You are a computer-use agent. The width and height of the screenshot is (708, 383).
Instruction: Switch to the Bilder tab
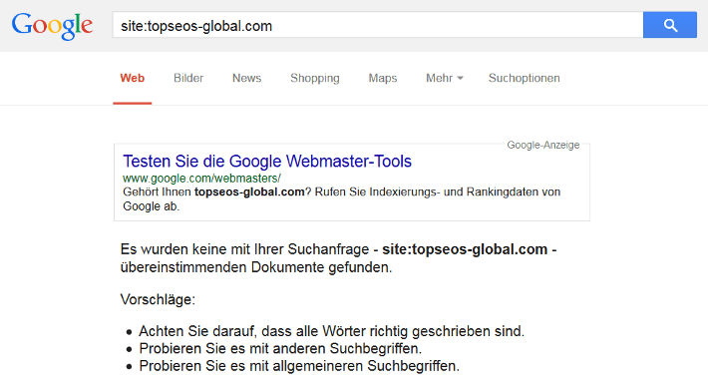(188, 78)
